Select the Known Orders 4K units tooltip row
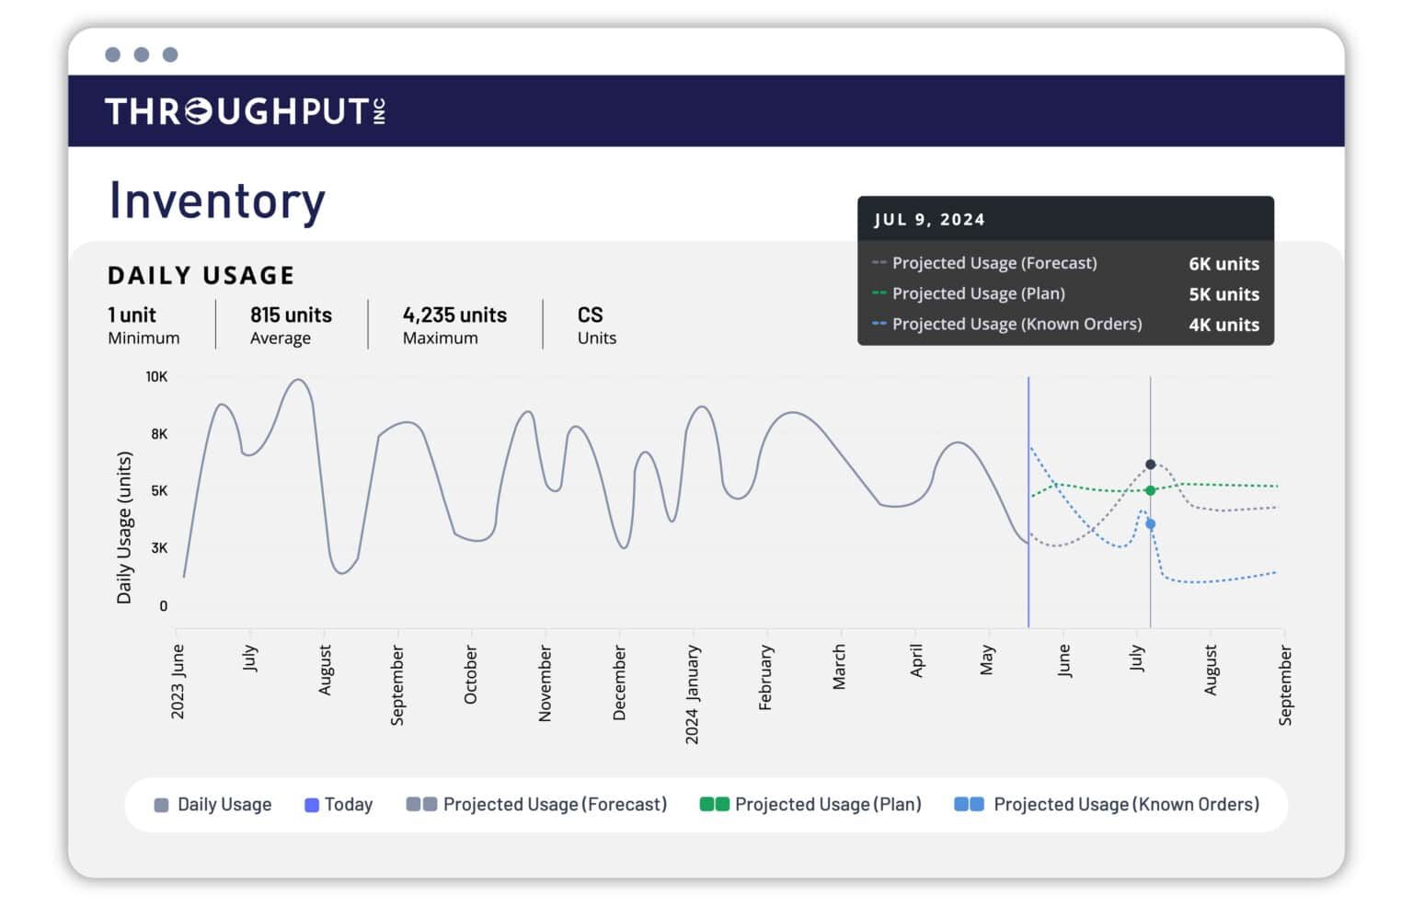 [1064, 325]
